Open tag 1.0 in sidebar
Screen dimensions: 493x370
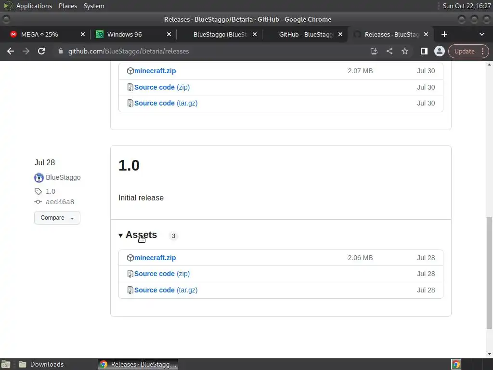pos(51,191)
